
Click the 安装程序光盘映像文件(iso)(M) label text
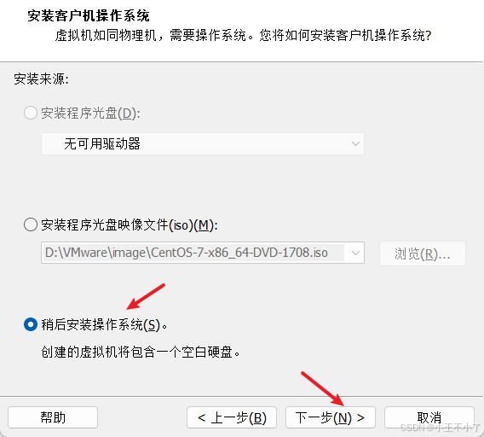pyautogui.click(x=130, y=224)
